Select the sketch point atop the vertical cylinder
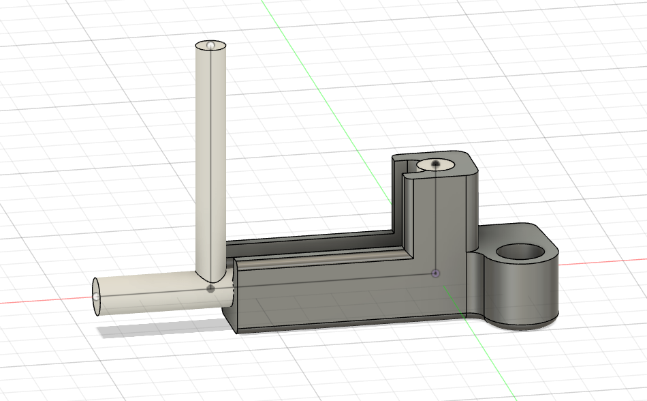This screenshot has height=401, width=647. click(x=211, y=44)
